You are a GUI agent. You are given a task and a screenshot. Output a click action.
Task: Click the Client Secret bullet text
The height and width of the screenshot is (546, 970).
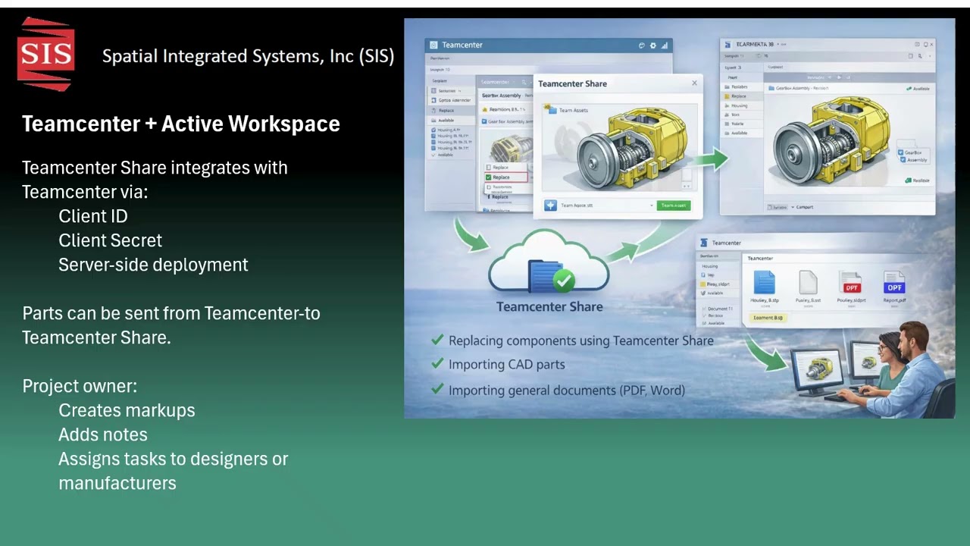pos(110,240)
